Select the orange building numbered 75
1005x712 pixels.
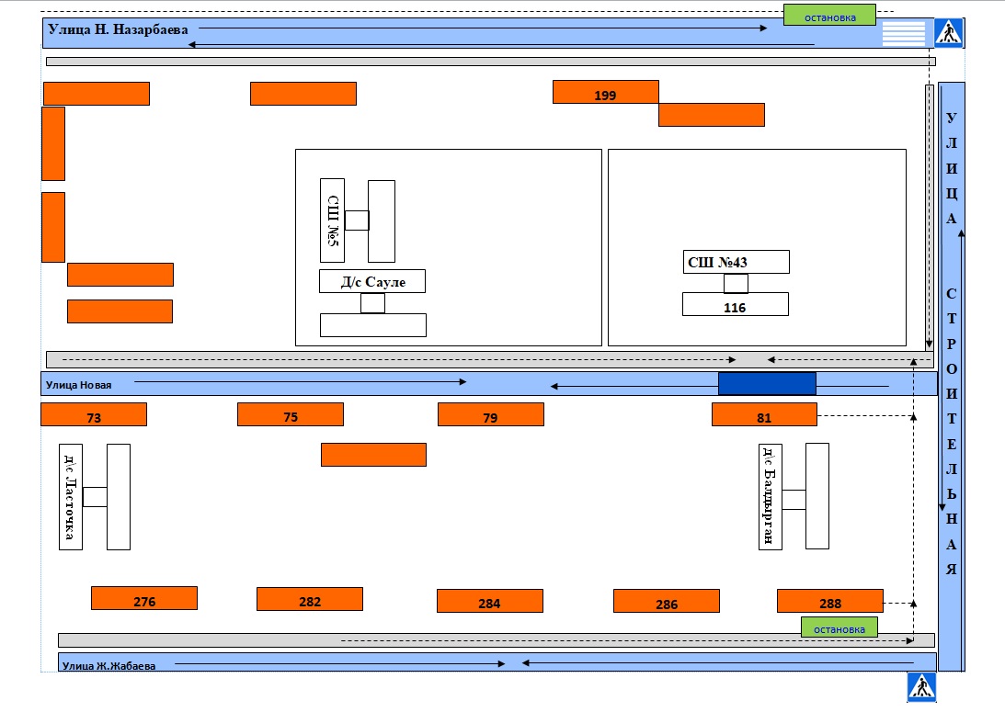pos(291,414)
